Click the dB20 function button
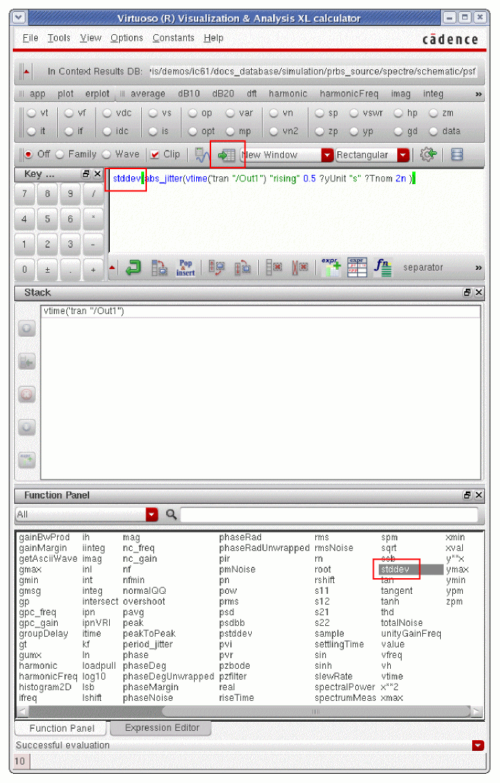 [223, 94]
